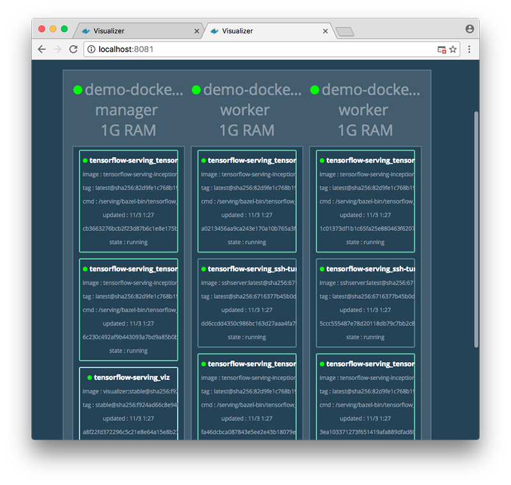Close the second Visualizer tab
Image resolution: width=511 pixels, height=485 pixels.
coord(325,31)
